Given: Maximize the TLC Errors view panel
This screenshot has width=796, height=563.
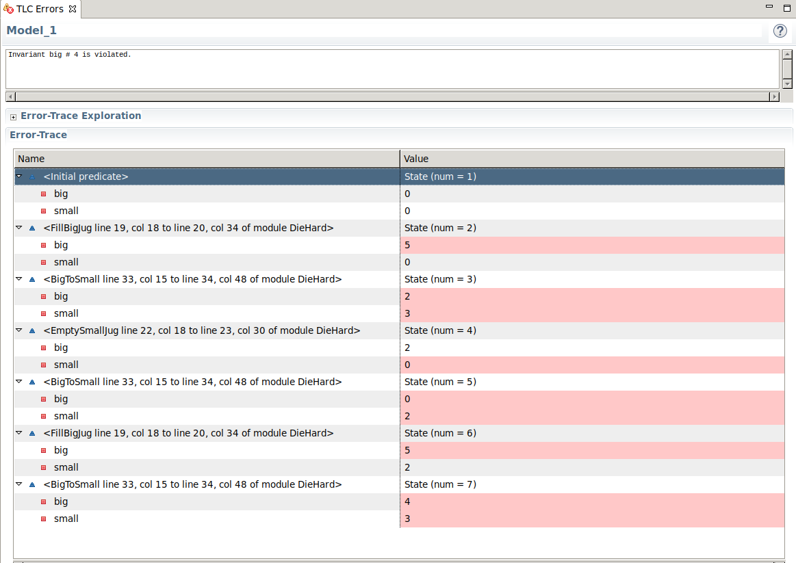Looking at the screenshot, I should point(787,8).
